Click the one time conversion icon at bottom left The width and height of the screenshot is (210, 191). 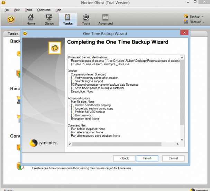(x=20, y=166)
